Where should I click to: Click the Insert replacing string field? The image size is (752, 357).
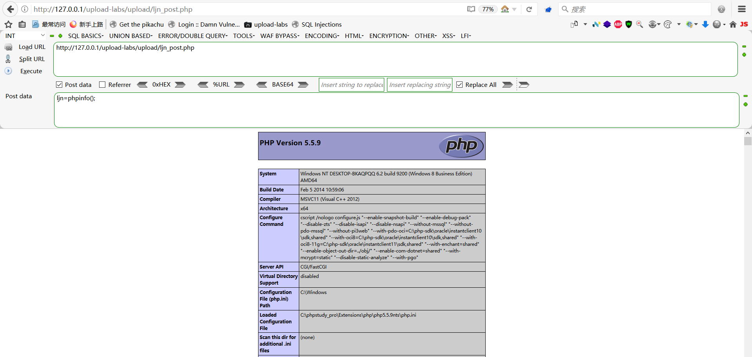coord(419,85)
